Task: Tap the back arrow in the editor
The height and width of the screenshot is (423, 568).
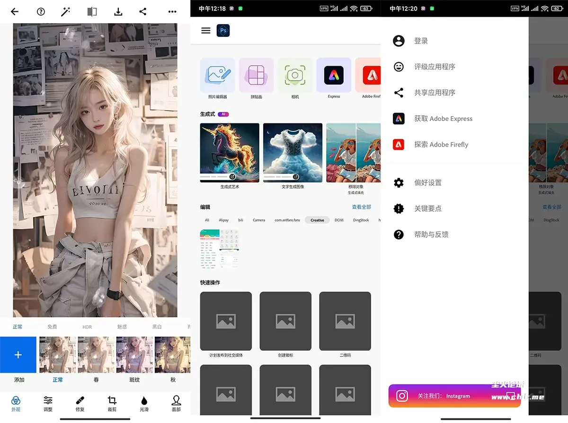Action: pyautogui.click(x=15, y=12)
